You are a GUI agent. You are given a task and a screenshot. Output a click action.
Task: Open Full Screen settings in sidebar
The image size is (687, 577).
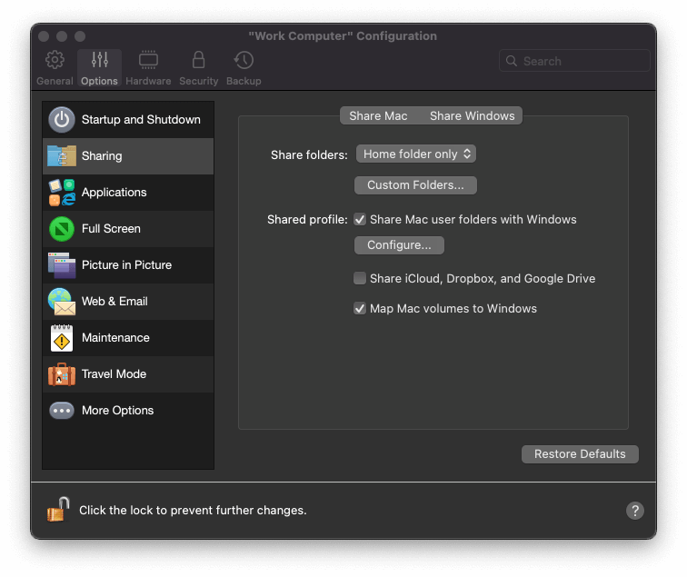click(128, 229)
